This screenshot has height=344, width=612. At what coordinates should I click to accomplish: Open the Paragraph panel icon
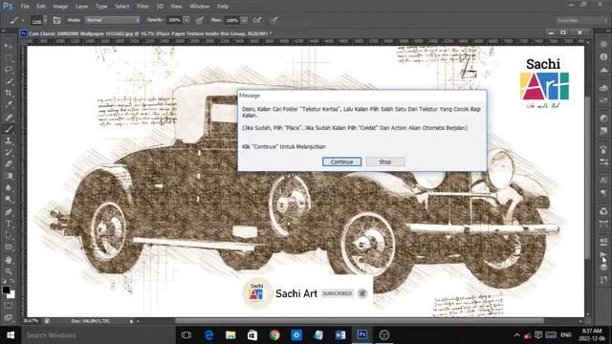click(603, 193)
